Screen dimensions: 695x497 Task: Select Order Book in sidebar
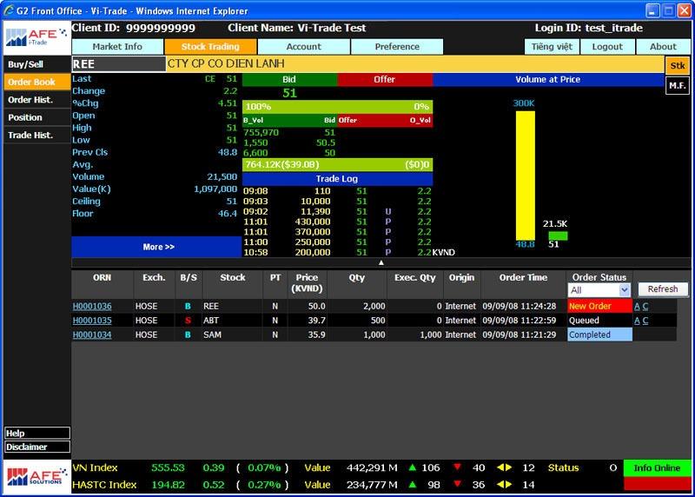click(37, 82)
